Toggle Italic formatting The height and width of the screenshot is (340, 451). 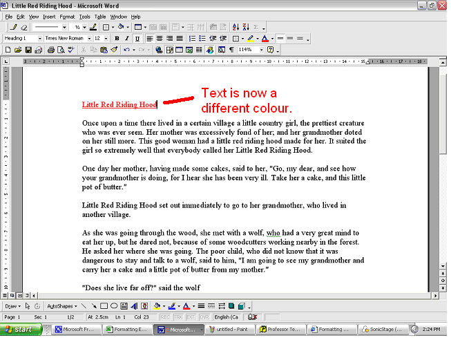tap(127, 39)
